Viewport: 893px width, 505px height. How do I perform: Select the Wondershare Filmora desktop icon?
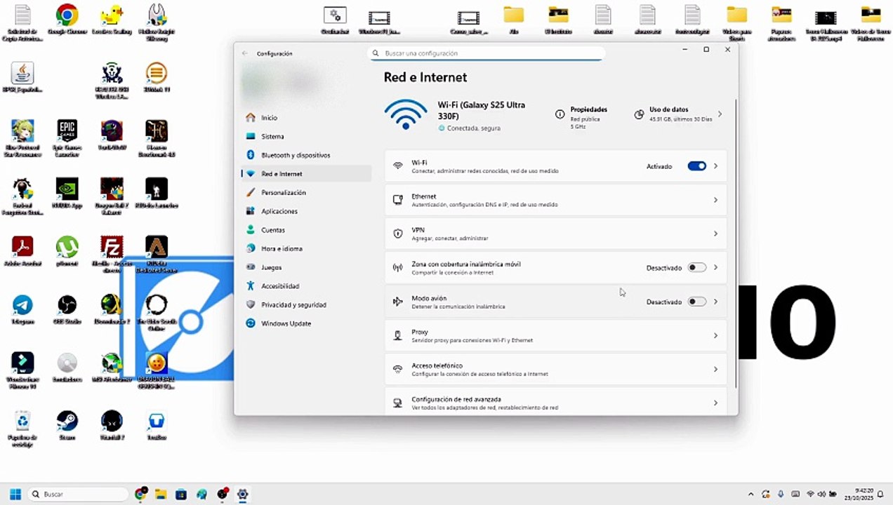pyautogui.click(x=22, y=370)
